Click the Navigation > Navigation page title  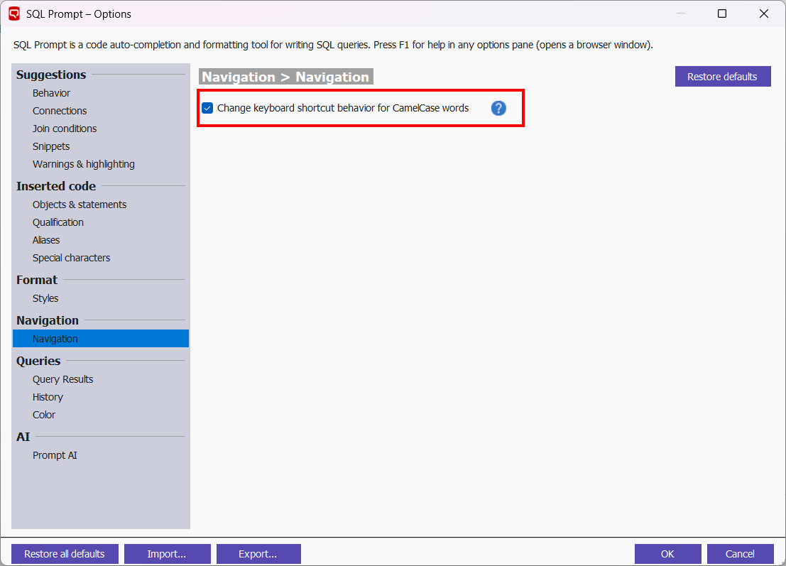285,77
